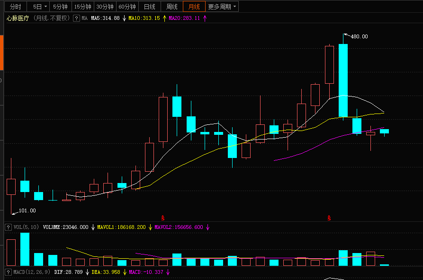Click the 480.00 high price label
This screenshot has height=280, width=423.
(359, 36)
